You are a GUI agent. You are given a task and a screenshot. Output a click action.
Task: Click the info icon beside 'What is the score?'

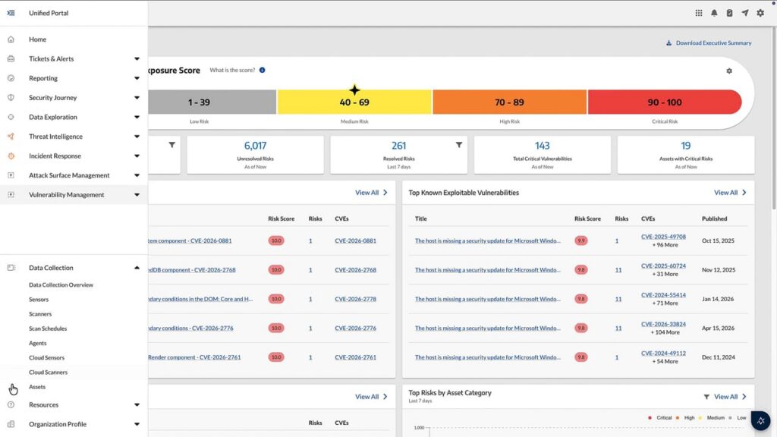[262, 70]
